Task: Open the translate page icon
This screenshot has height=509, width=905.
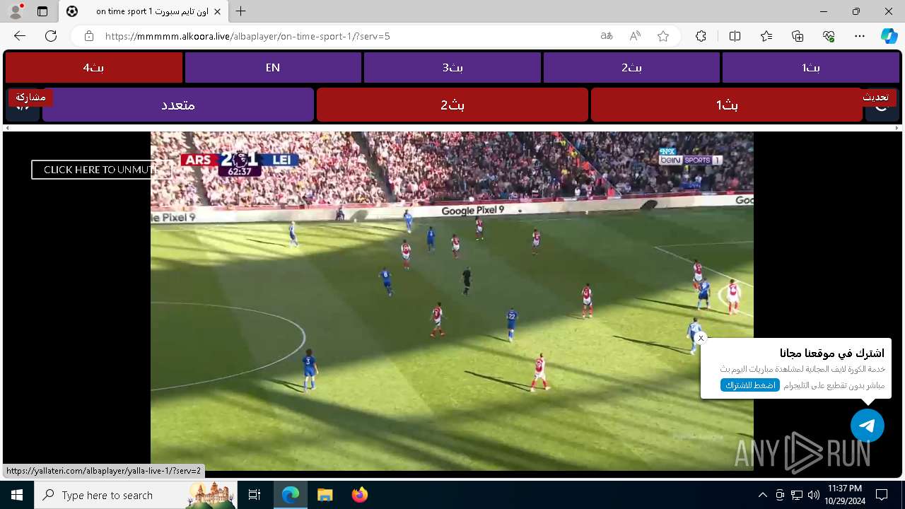Action: point(607,36)
